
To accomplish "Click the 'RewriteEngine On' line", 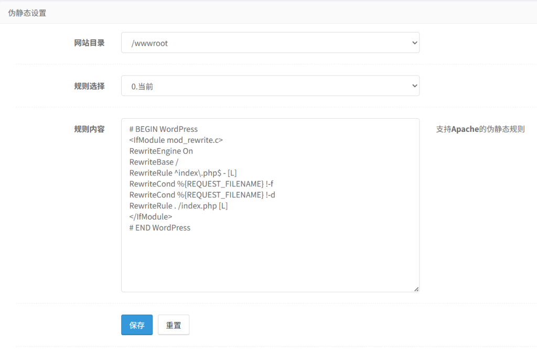I will 161,151.
